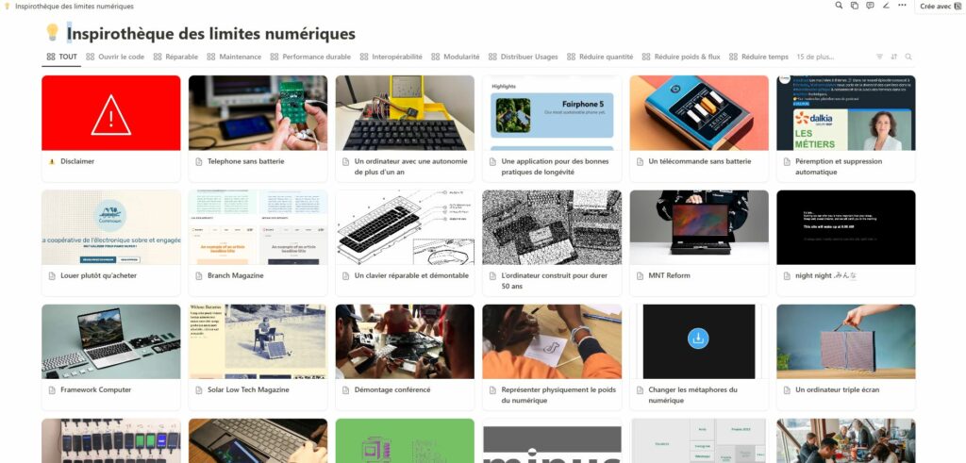Screen dimensions: 966x463
Task: Expand the "15 de plus..." hidden views list
Action: [x=815, y=57]
